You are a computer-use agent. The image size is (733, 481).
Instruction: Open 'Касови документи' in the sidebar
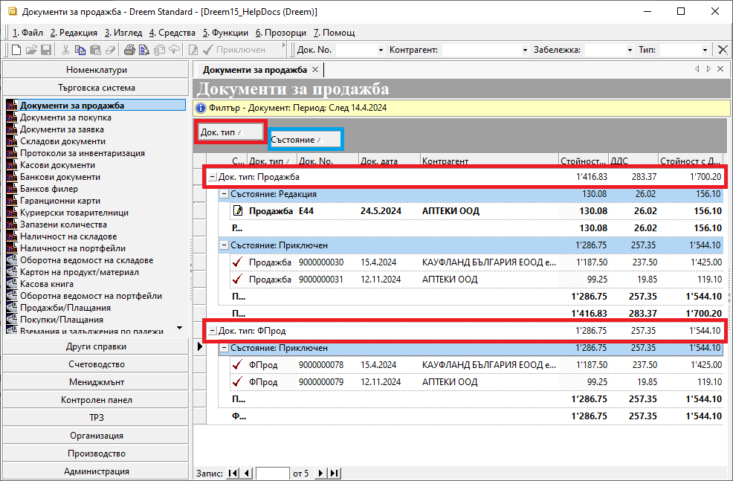57,165
